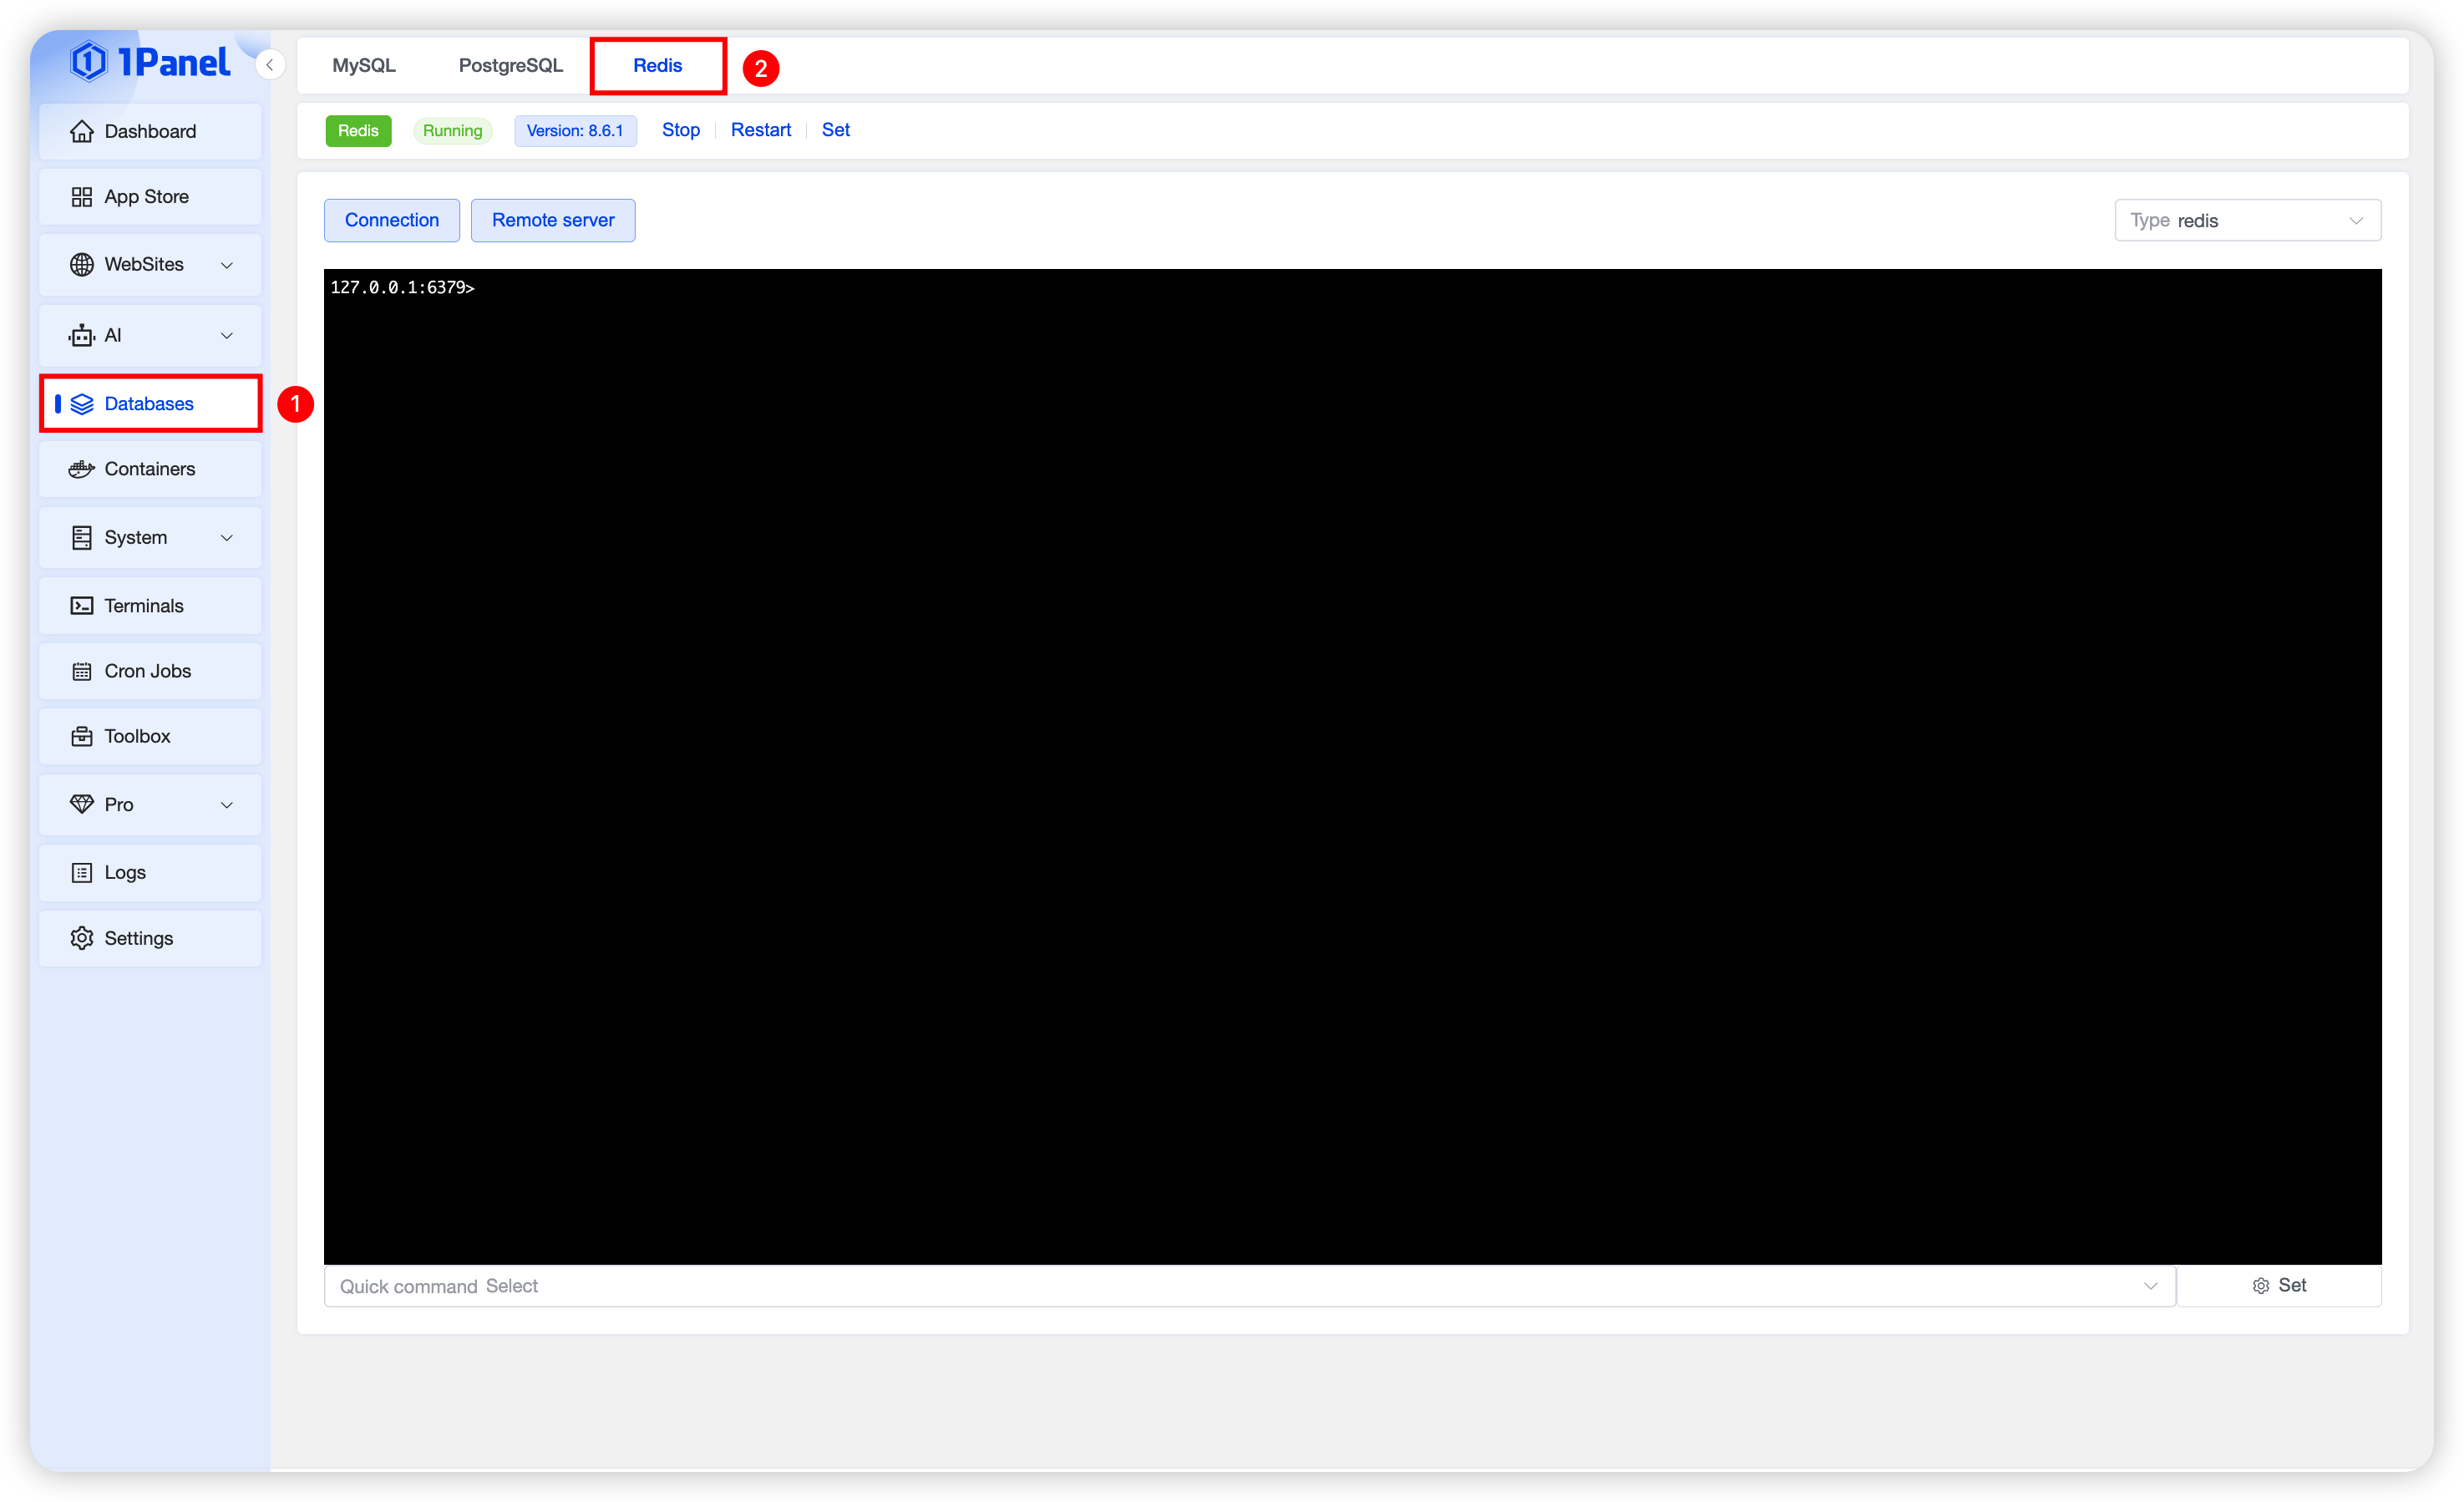
Task: Expand the WebSites submenu chevron
Action: (227, 265)
